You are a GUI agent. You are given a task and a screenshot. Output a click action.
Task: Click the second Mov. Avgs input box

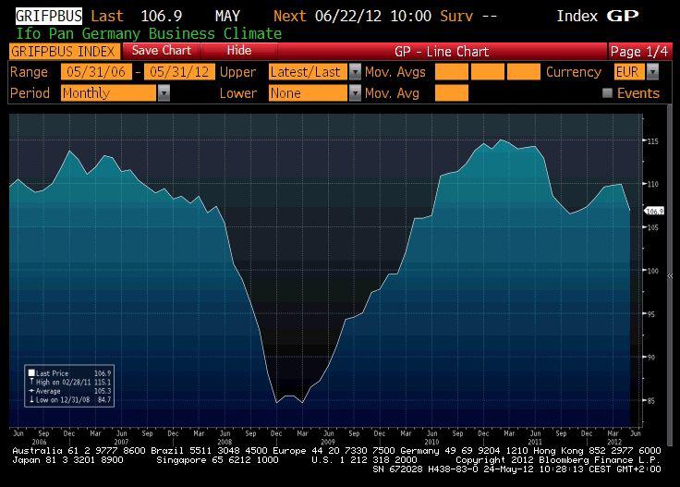point(488,72)
